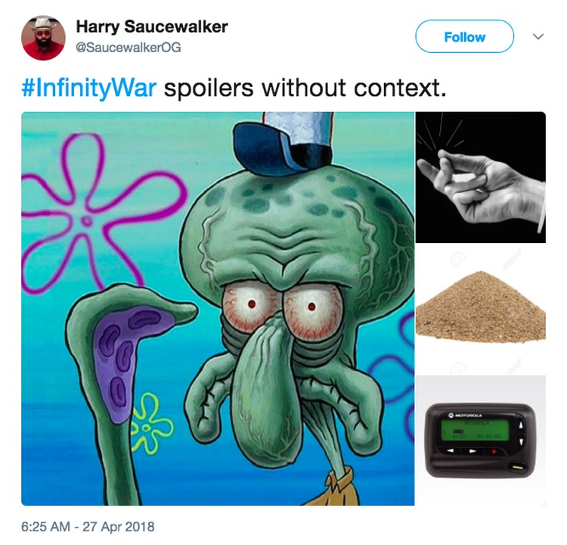Click the pager's up arrow button

[x=521, y=426]
